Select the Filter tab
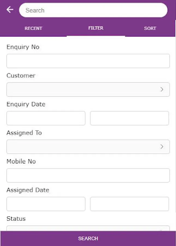 coord(96,28)
